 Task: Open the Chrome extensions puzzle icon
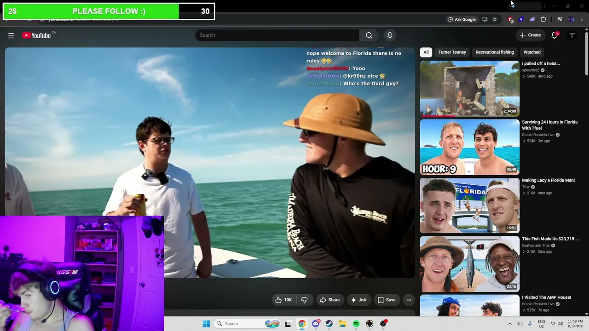coord(543,19)
